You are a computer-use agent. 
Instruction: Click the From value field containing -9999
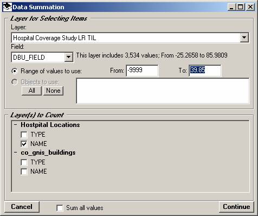(142, 71)
